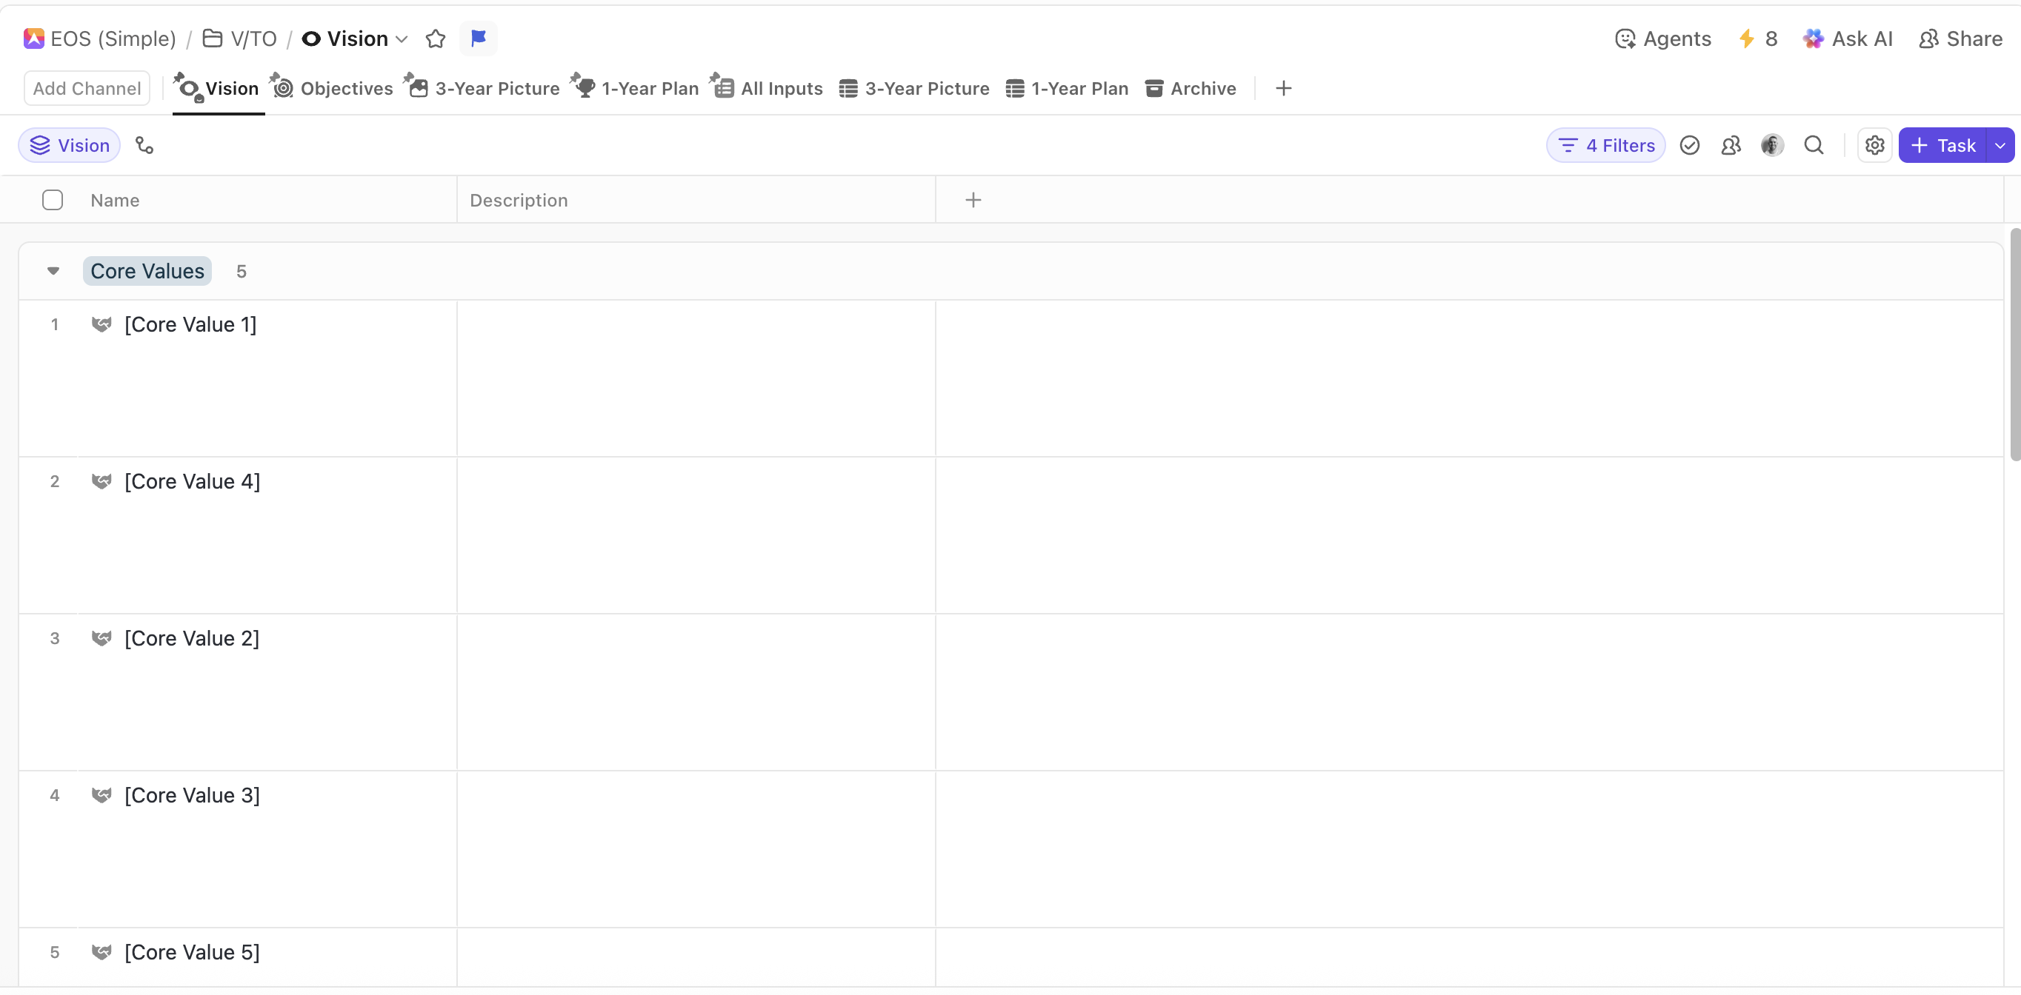Open the Task button dropdown arrow
The height and width of the screenshot is (995, 2021).
click(x=2000, y=145)
